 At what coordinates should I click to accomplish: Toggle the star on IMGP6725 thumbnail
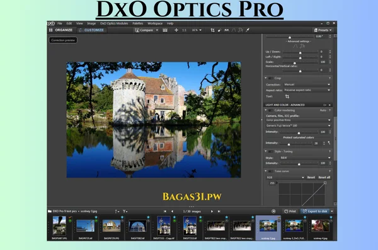point(96,217)
